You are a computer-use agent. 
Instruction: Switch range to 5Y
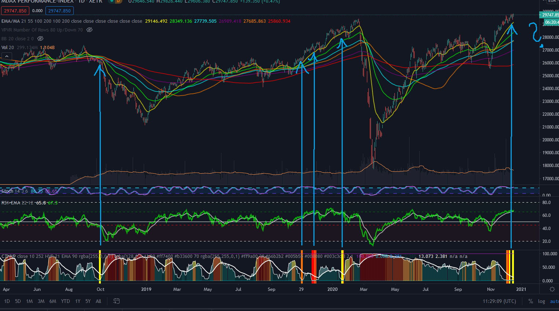pos(88,301)
